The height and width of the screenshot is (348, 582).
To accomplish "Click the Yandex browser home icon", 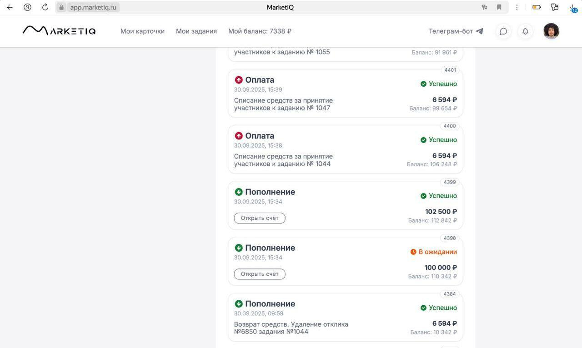I will point(27,7).
